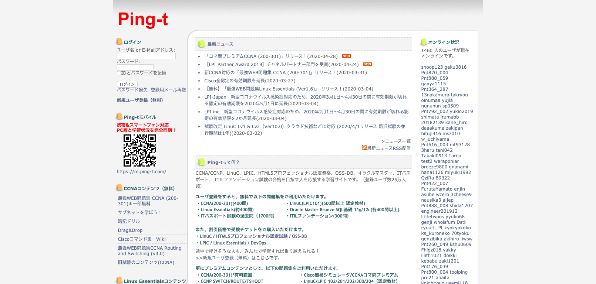Click the orange icon beside ログイン heading
596x284 pixels.
[x=119, y=41]
